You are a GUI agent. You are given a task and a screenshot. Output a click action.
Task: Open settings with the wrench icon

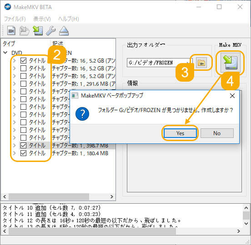click(x=51, y=30)
